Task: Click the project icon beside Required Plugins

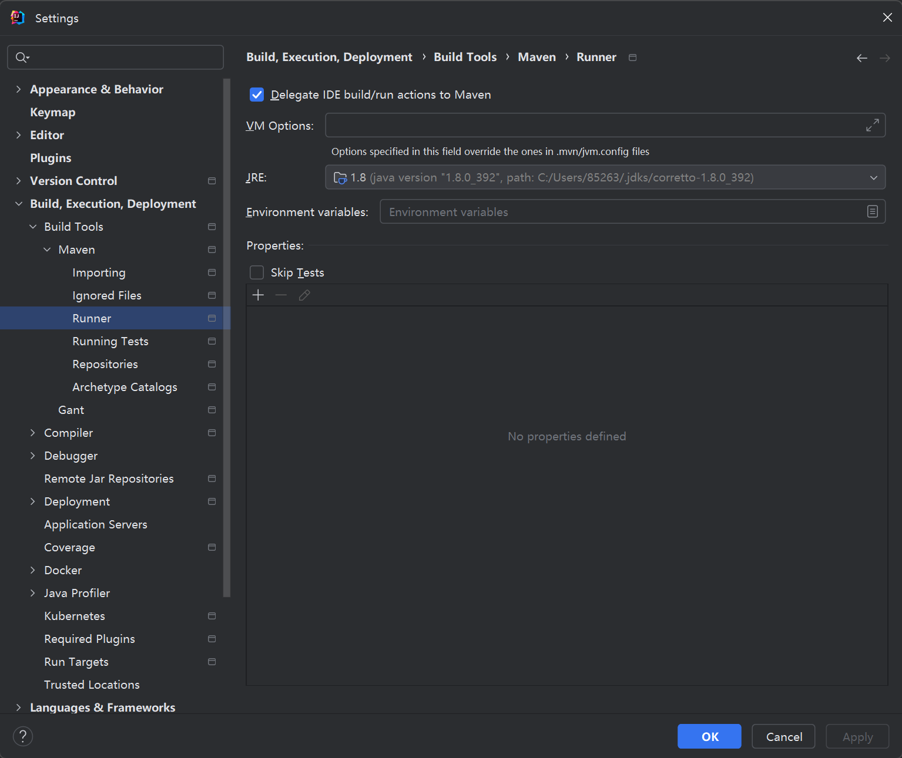Action: pos(212,639)
